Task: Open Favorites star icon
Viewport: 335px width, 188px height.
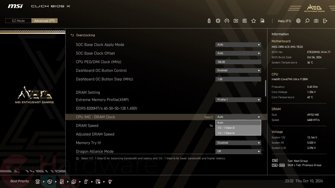Action: (x=254, y=21)
